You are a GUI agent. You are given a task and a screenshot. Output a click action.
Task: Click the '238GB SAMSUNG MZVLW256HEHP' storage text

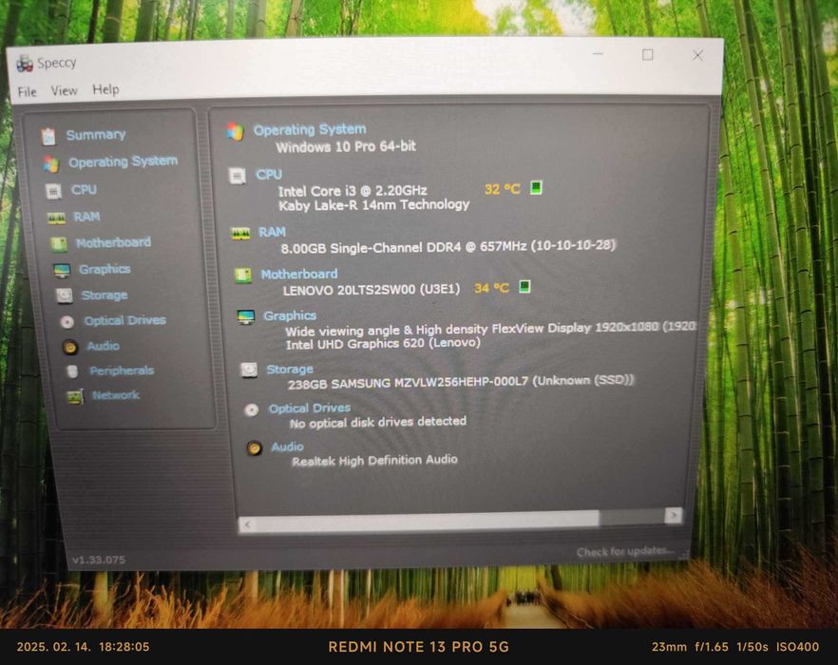click(461, 382)
